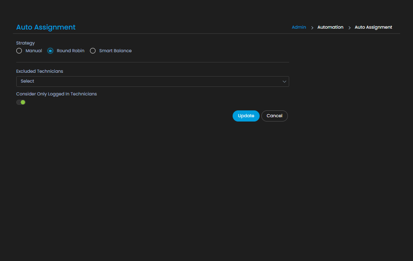Screen dimensions: 413x261
Task: Click the Excluded Technicians field label
Action: coord(39,71)
